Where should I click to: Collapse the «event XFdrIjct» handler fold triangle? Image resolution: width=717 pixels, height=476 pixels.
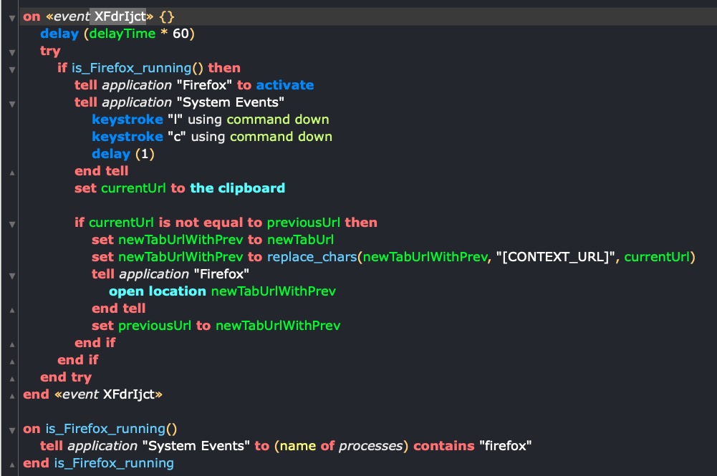click(12, 16)
